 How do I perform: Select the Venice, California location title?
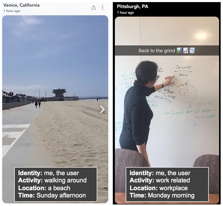[x=21, y=5]
